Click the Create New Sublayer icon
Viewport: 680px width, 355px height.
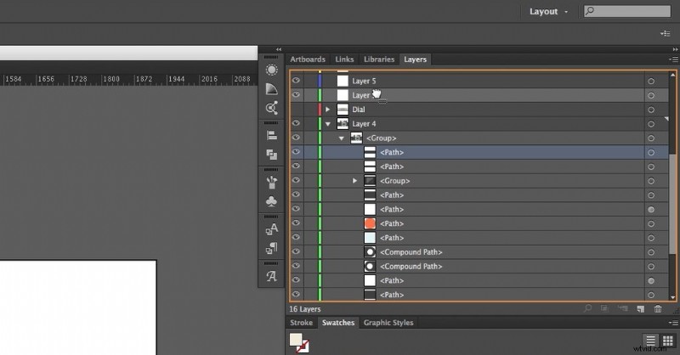(x=623, y=308)
